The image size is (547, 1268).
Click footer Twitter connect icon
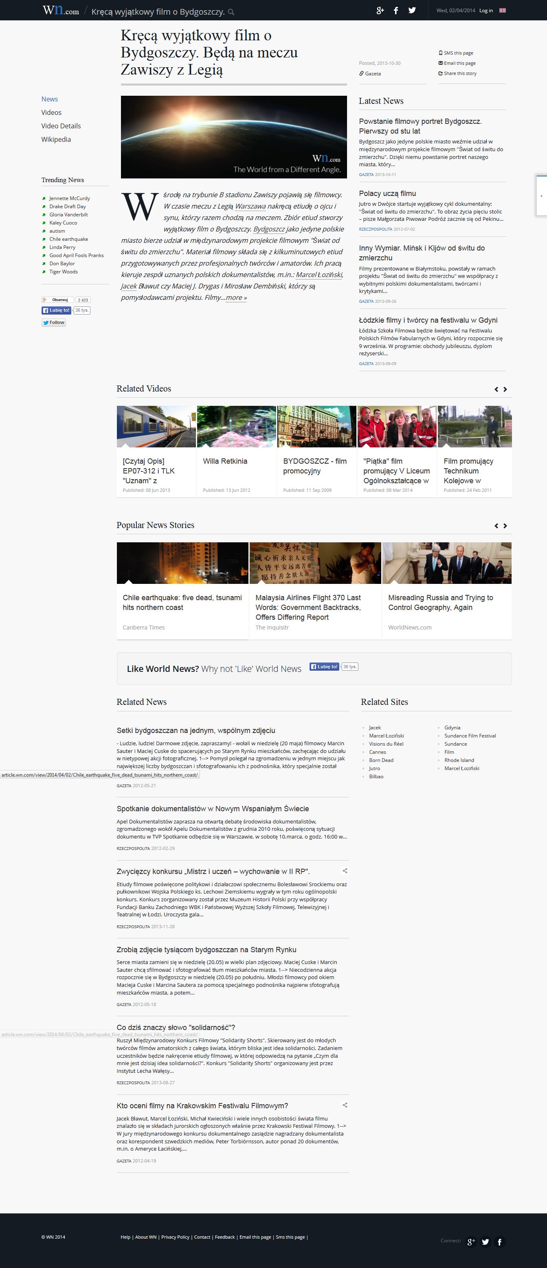click(x=485, y=1242)
